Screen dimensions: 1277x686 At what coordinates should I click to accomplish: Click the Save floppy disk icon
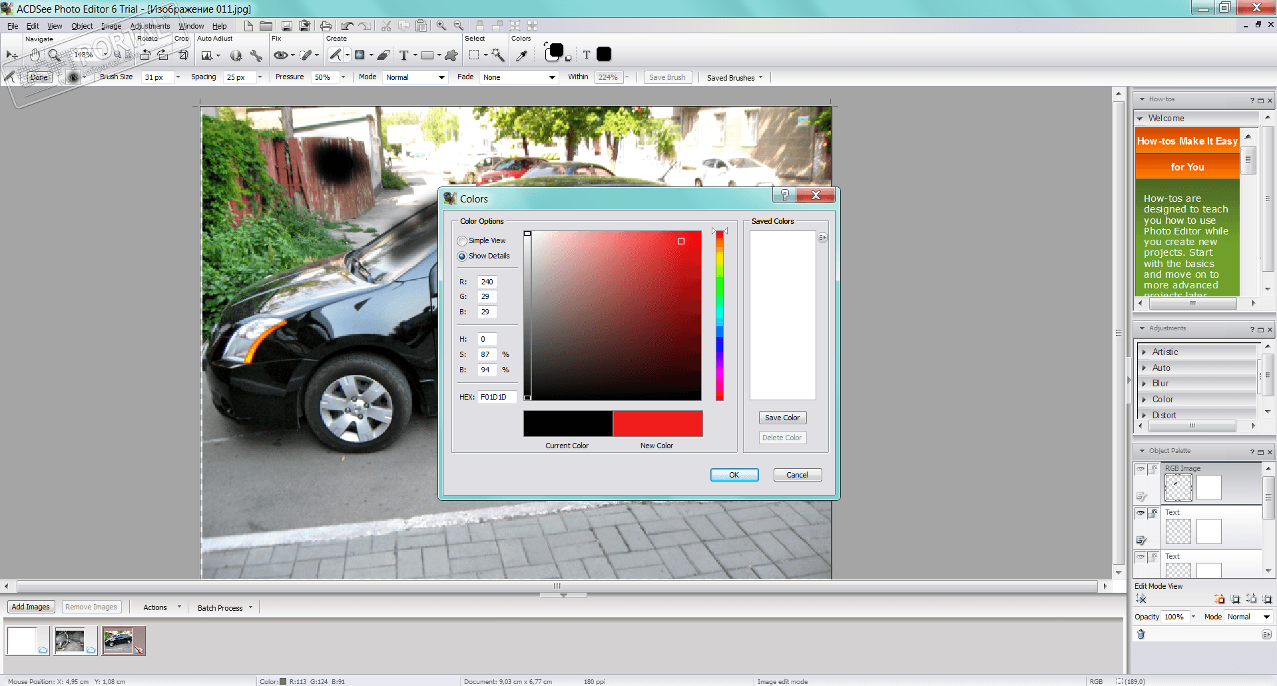(287, 26)
